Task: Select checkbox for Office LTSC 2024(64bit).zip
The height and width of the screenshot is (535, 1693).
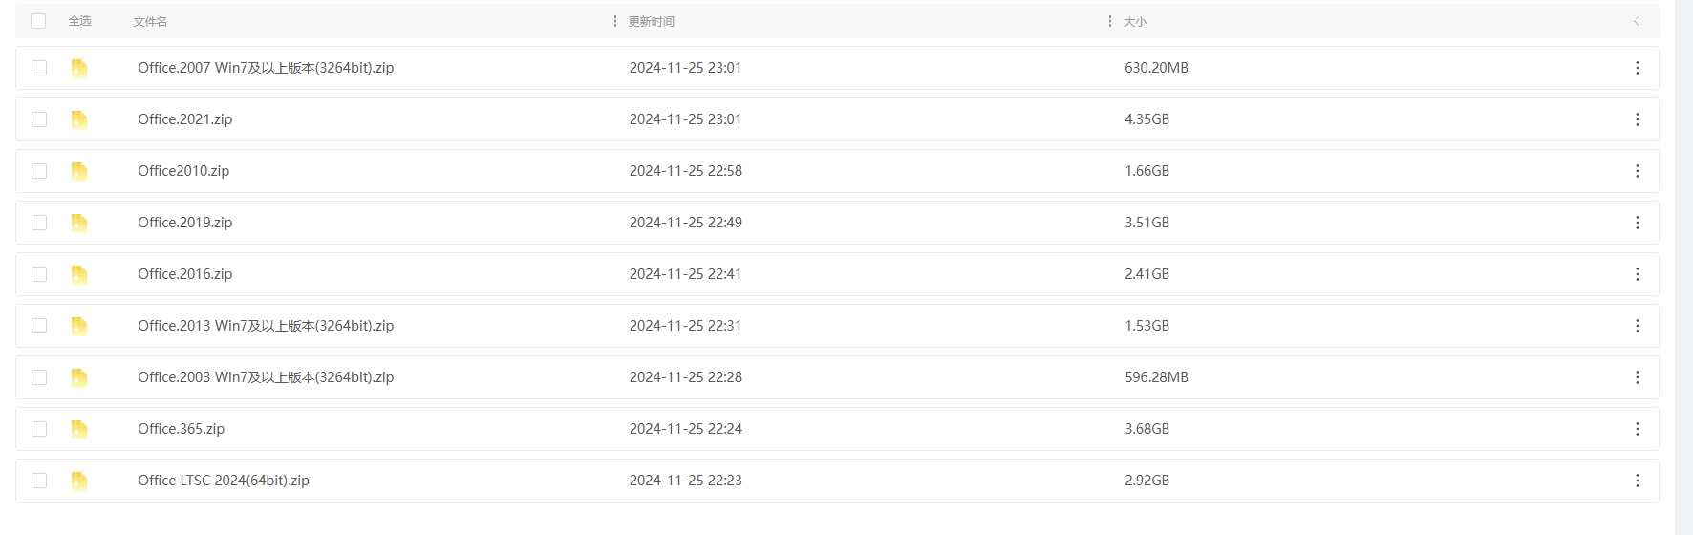Action: point(39,481)
